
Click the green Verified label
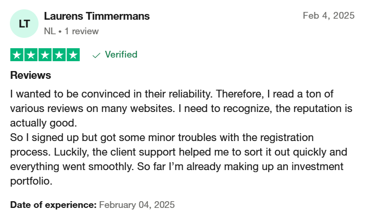(121, 54)
